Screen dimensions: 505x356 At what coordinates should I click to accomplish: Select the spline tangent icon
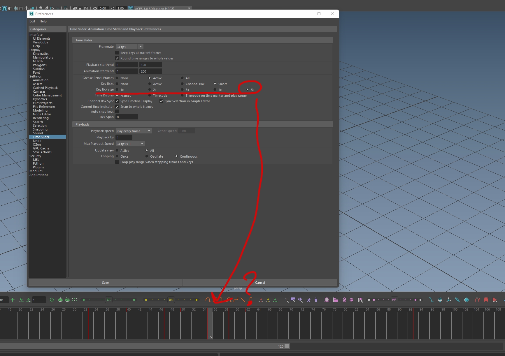click(x=208, y=300)
